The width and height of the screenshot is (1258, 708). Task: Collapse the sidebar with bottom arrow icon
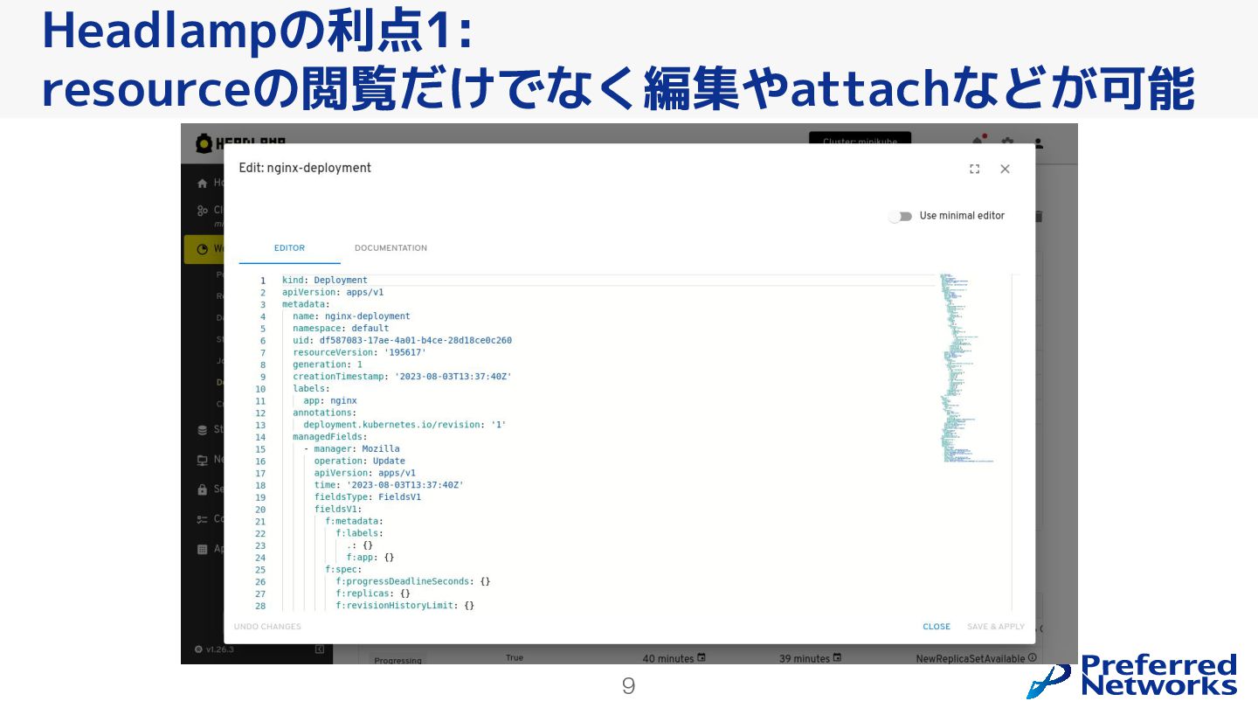click(x=320, y=649)
